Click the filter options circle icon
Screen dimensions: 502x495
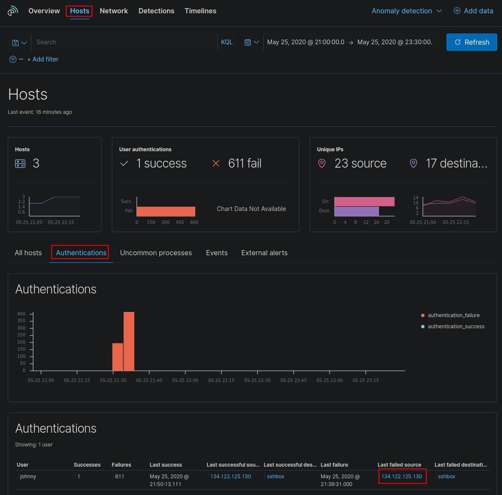click(13, 59)
